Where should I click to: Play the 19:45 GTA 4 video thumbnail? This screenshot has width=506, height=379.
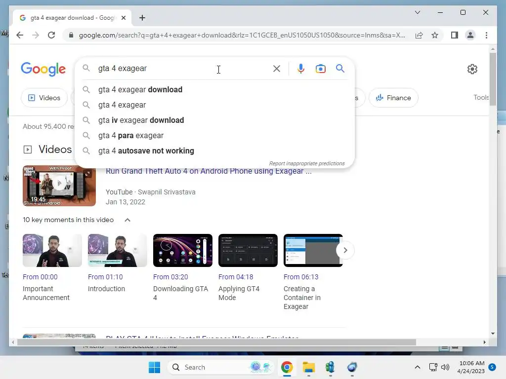click(59, 186)
